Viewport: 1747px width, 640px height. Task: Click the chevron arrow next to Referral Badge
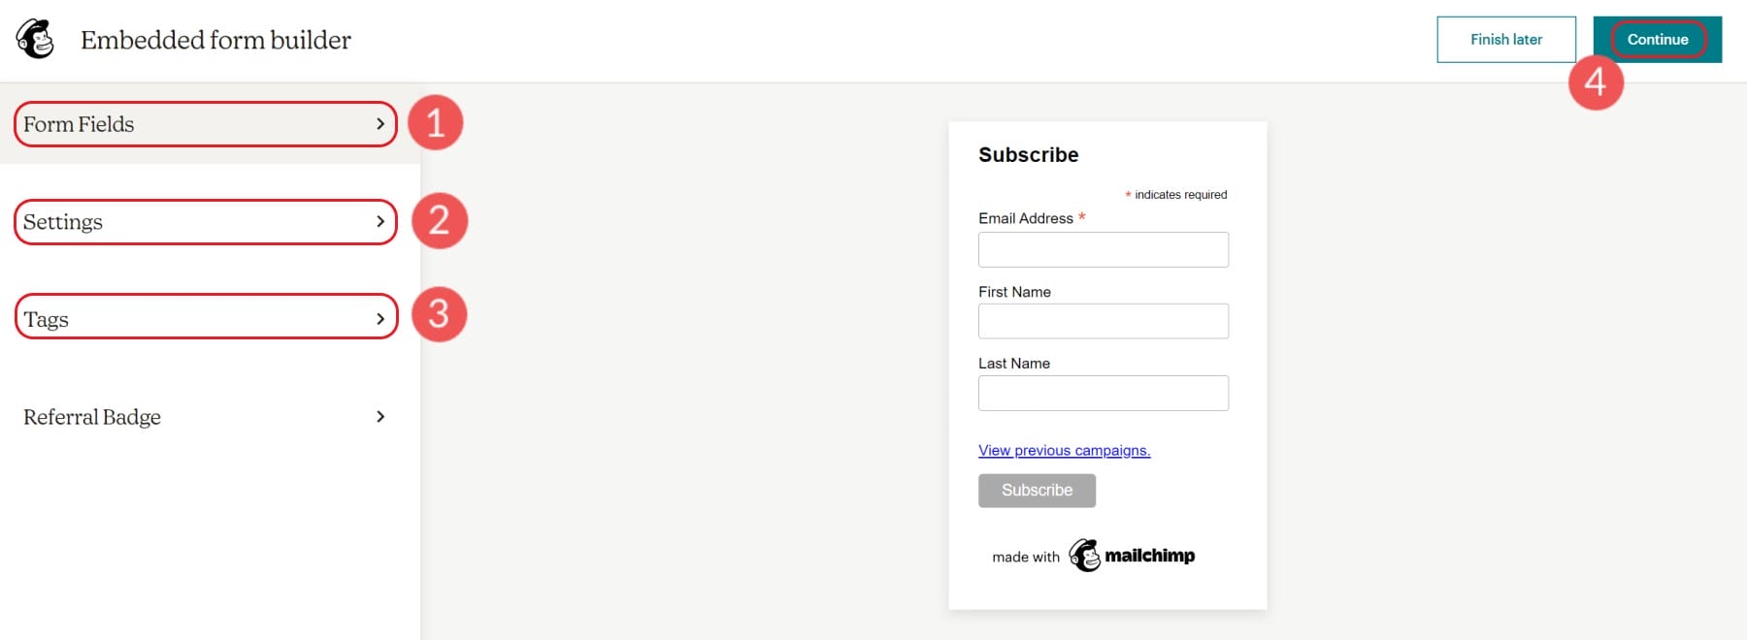380,416
